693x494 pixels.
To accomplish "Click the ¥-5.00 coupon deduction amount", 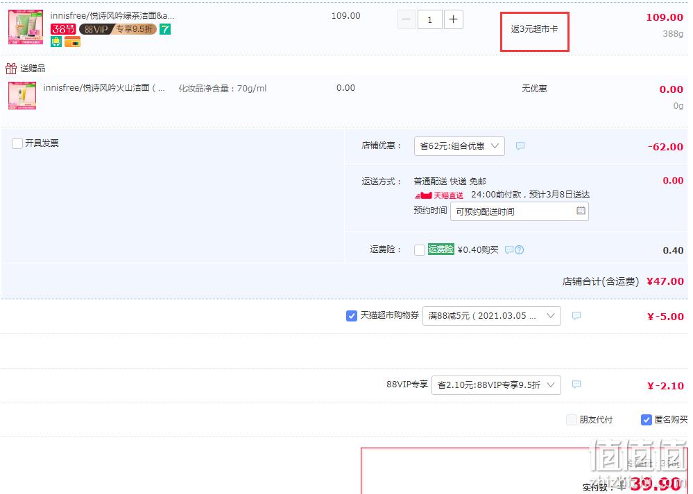I will [x=665, y=317].
